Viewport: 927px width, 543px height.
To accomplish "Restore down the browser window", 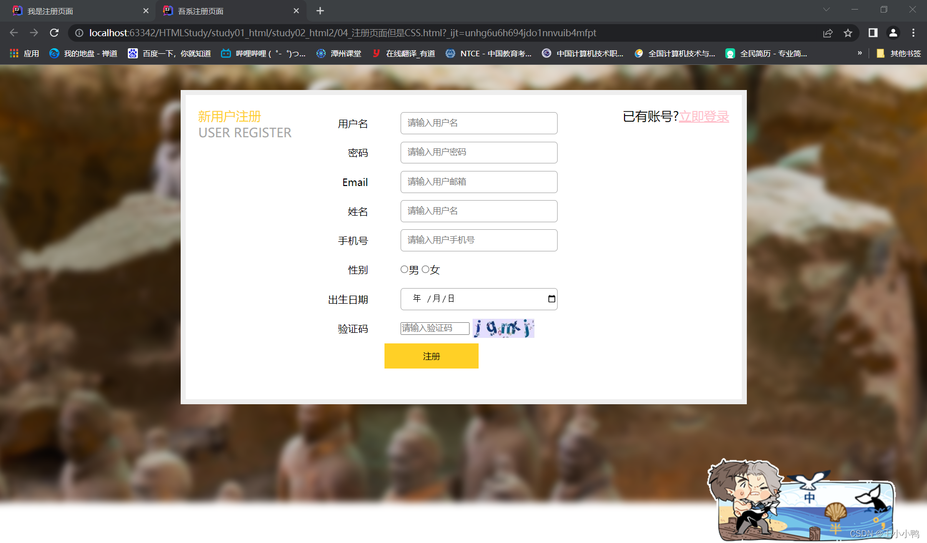I will (884, 10).
